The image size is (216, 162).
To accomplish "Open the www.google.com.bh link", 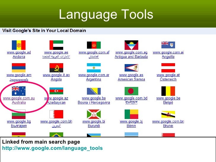I will click(56, 121).
